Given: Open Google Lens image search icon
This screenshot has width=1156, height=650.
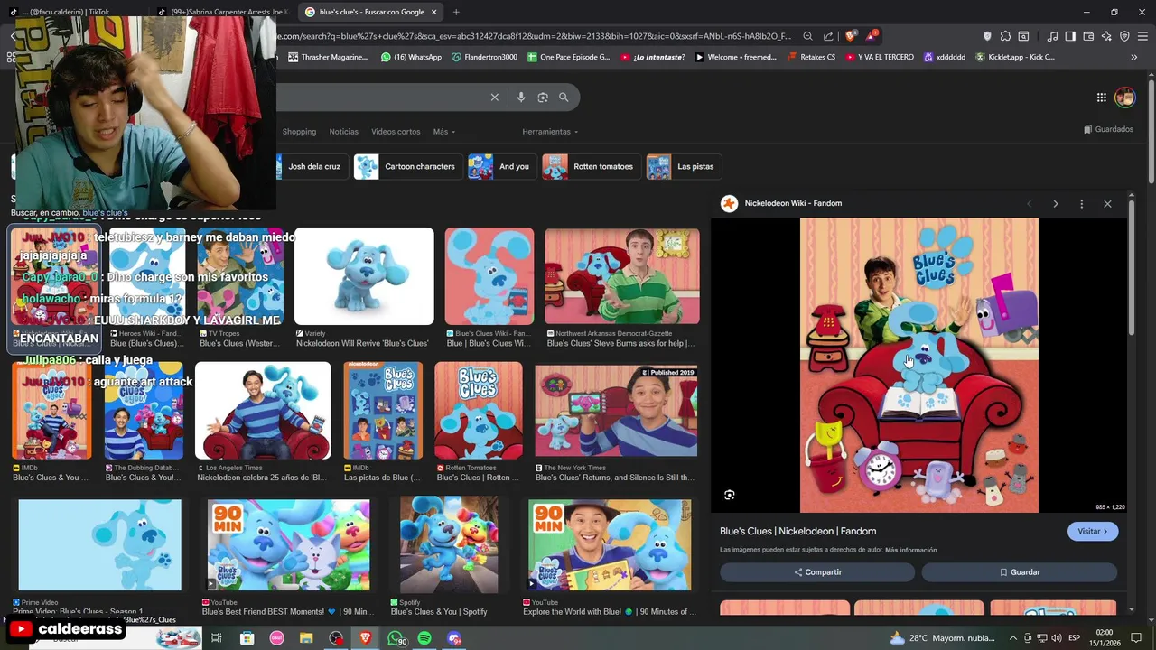Looking at the screenshot, I should tap(543, 97).
